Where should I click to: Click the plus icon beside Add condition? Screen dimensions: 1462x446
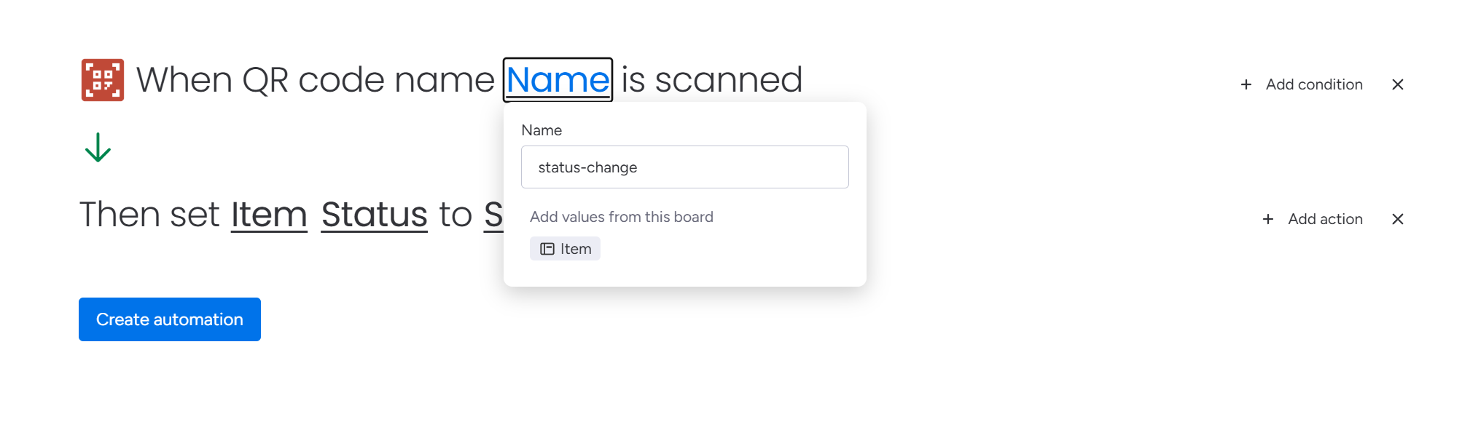[1246, 84]
